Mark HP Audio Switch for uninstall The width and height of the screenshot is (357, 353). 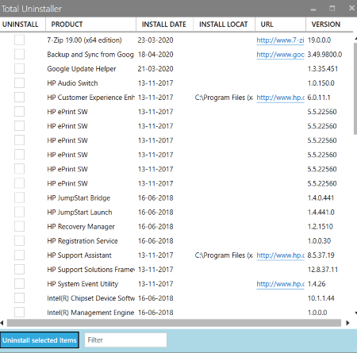click(x=19, y=82)
